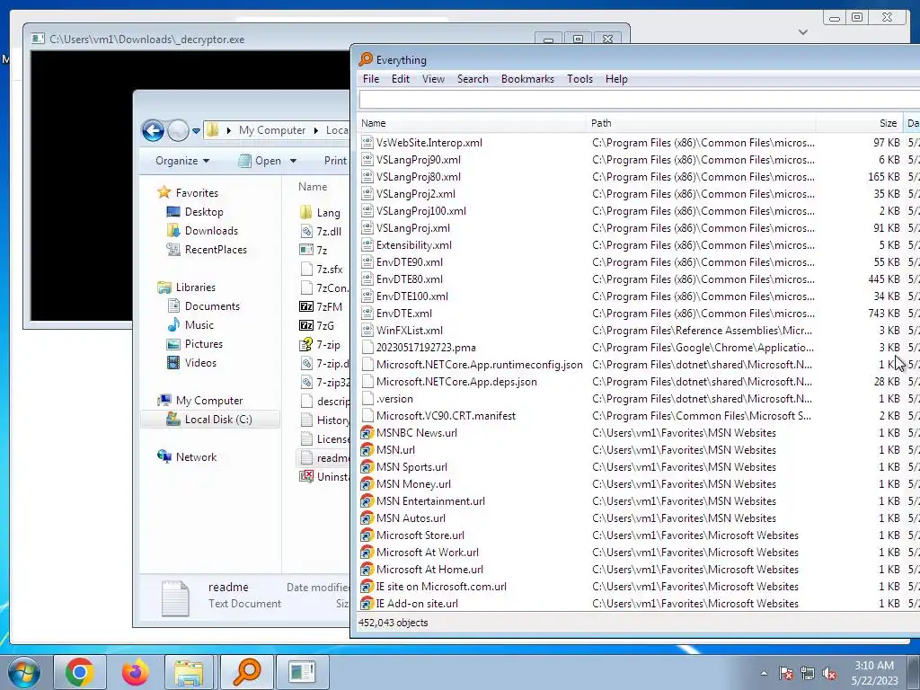Viewport: 920px width, 690px height.
Task: Show hidden system tray icons
Action: pyautogui.click(x=764, y=673)
